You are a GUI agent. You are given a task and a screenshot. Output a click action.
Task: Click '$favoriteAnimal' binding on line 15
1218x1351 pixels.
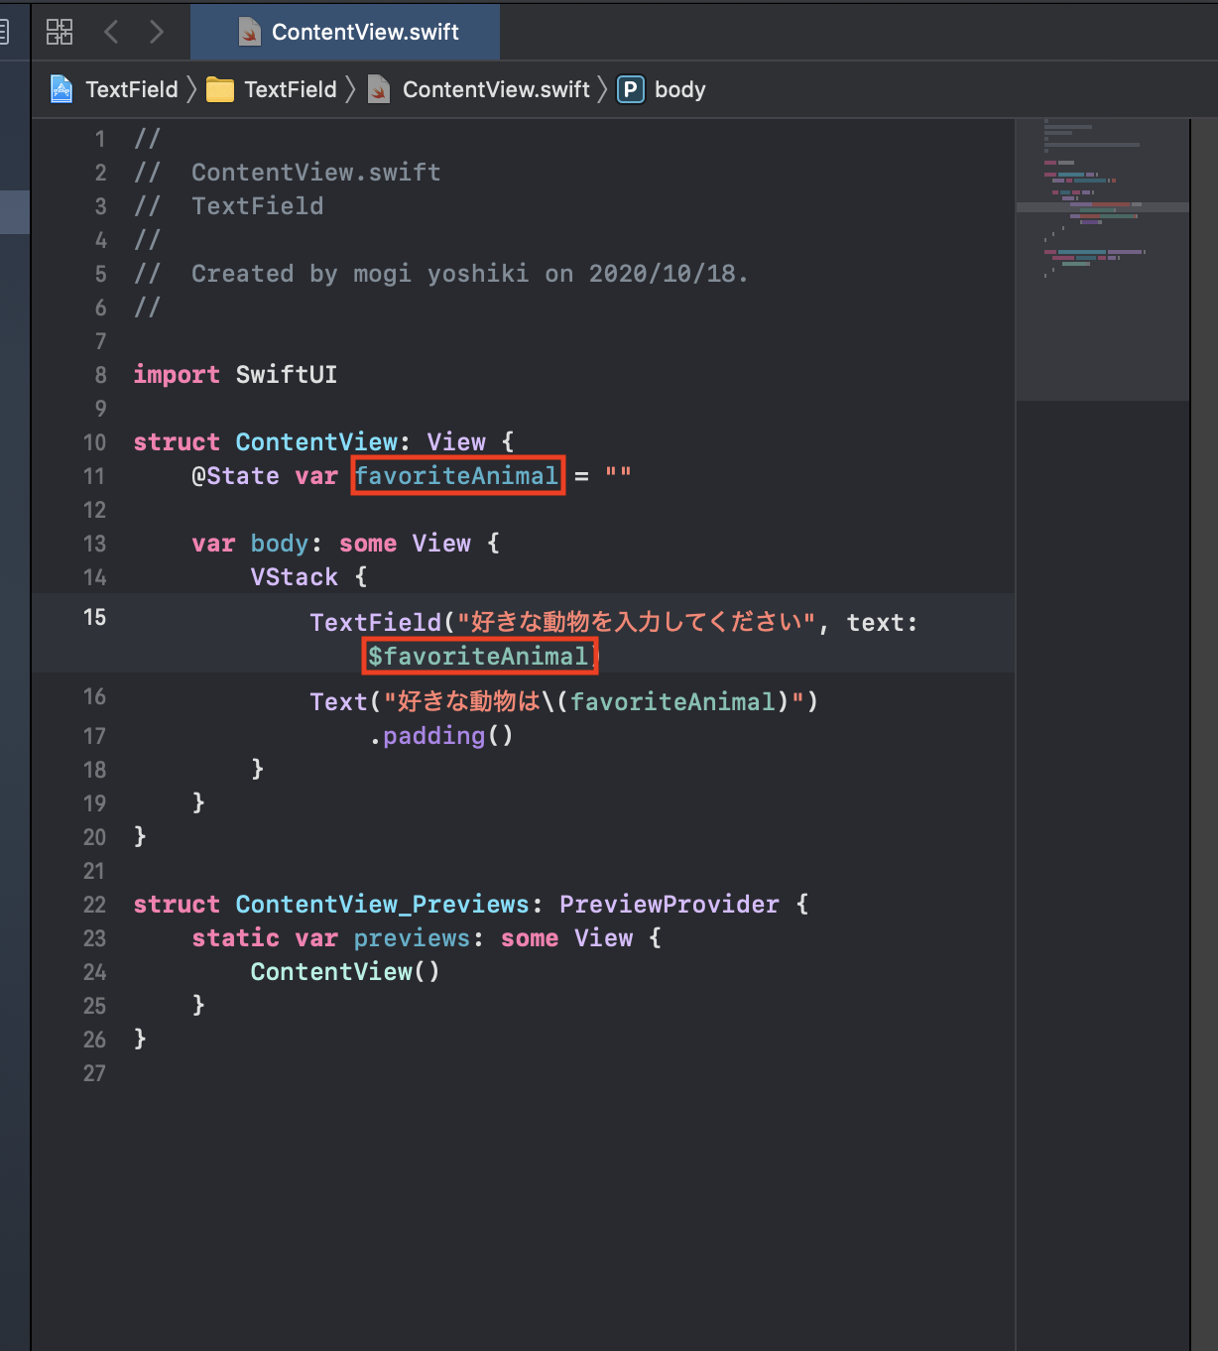tap(478, 657)
